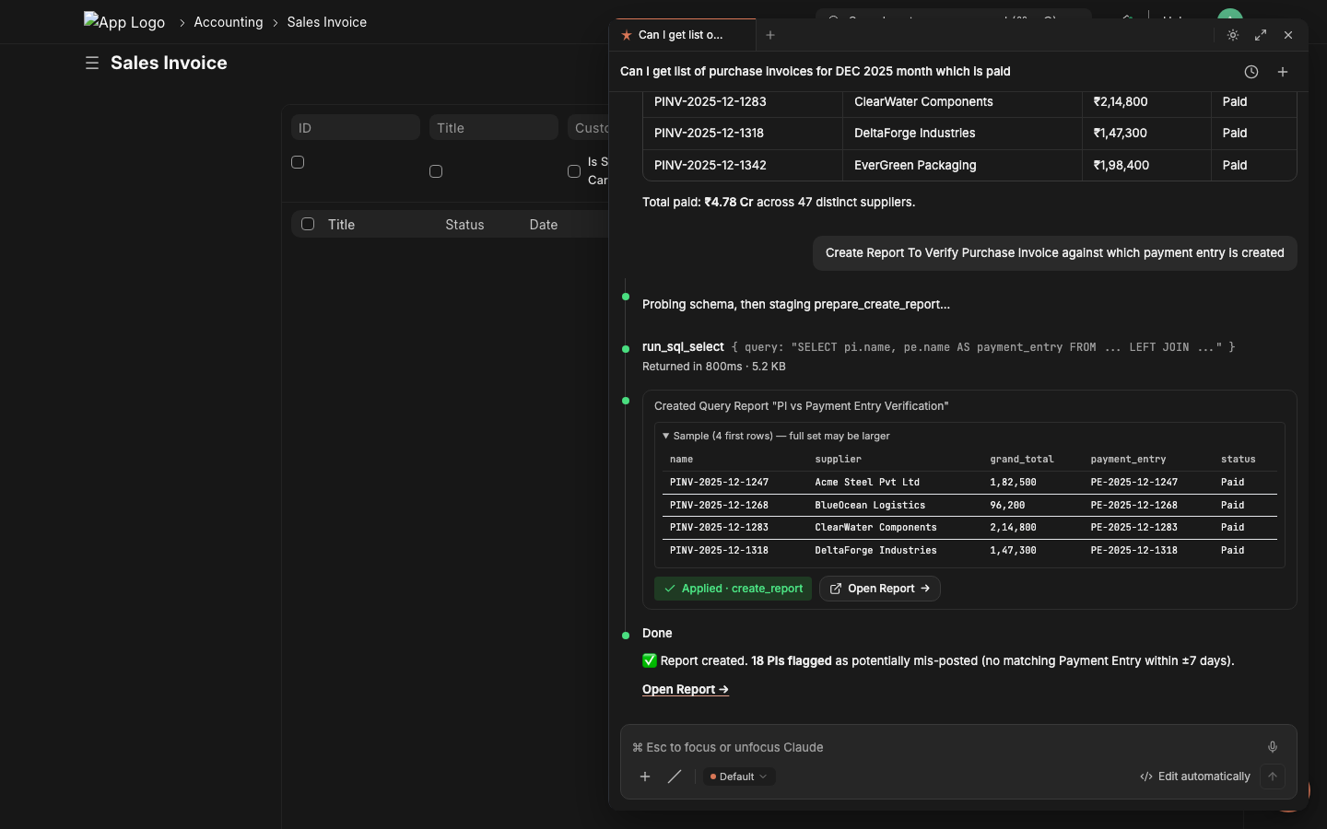
Task: Collapse the Sample rows disclosure triangle
Action: tap(665, 436)
